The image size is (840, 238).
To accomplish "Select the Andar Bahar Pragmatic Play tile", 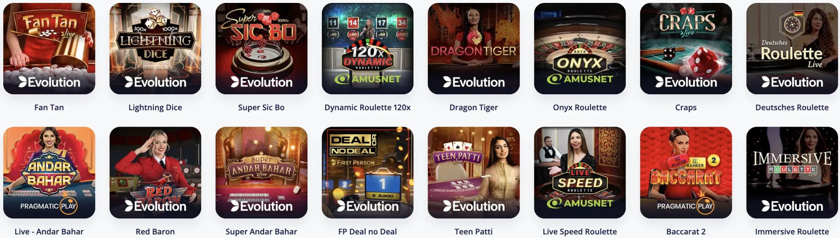I will pos(49,173).
